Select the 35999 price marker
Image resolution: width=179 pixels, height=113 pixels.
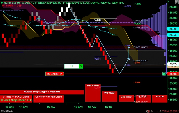[173, 29]
